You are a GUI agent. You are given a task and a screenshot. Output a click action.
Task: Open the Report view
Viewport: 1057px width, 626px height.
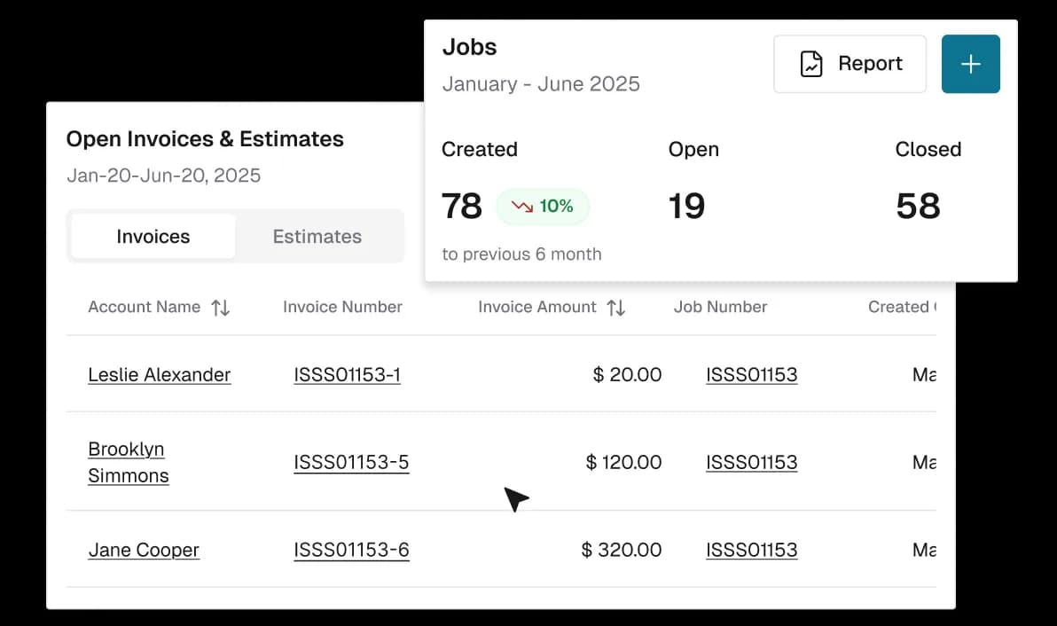[x=850, y=63]
